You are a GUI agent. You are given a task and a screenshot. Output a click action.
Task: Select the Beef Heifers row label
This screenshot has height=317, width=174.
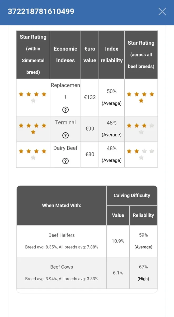click(62, 235)
